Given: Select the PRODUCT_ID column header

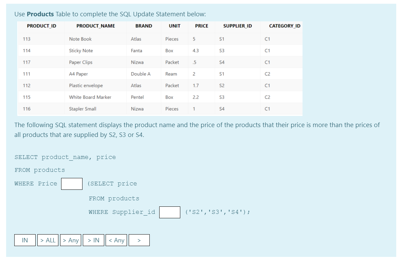Looking at the screenshot, I should click(x=41, y=26).
